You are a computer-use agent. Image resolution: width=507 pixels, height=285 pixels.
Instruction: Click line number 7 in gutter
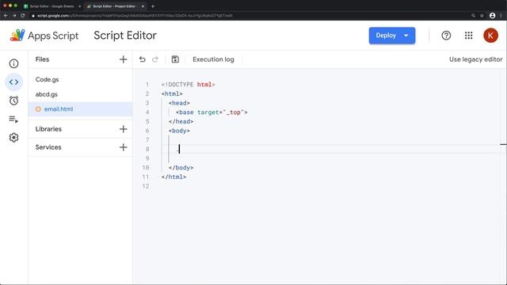click(x=147, y=140)
